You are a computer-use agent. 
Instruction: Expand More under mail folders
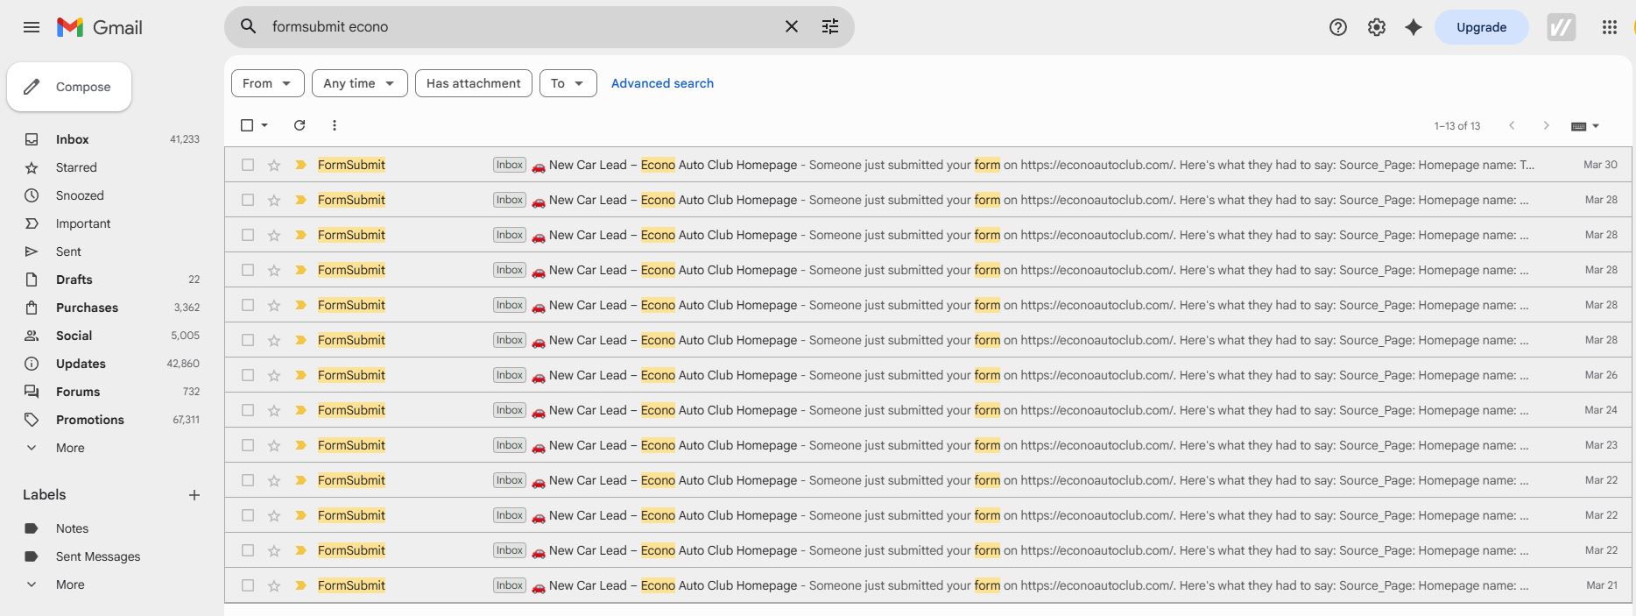[x=70, y=448]
